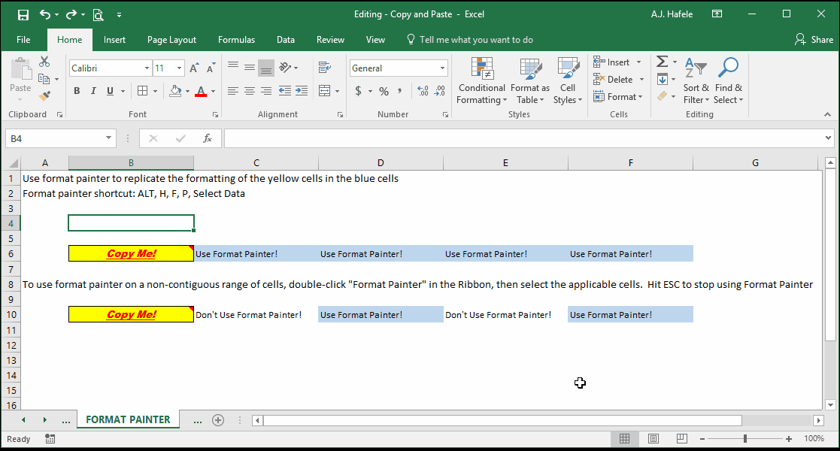Open Format as Table gallery
Image resolution: width=840 pixels, height=451 pixels.
(x=530, y=81)
